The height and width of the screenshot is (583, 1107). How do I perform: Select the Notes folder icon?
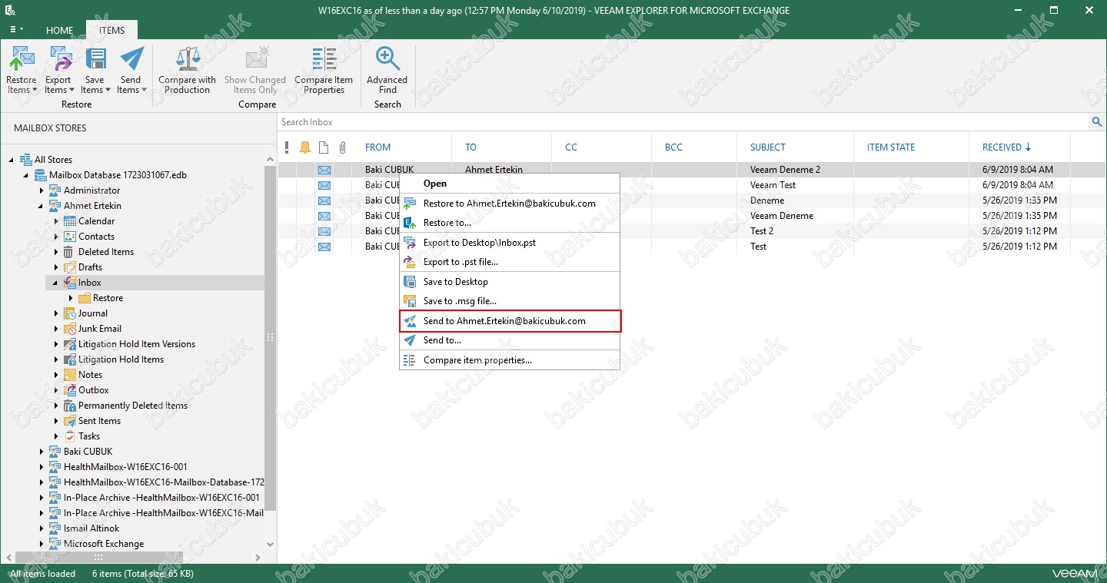point(70,375)
